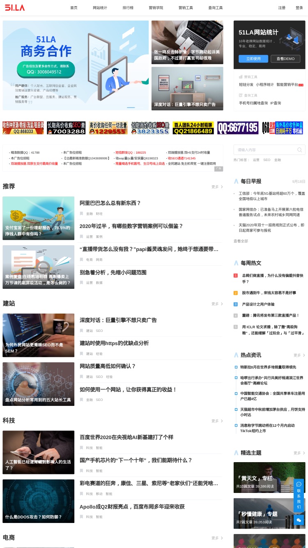Open 天猫超市中秋前增加 news item
The height and width of the screenshot is (548, 308).
coord(273,412)
